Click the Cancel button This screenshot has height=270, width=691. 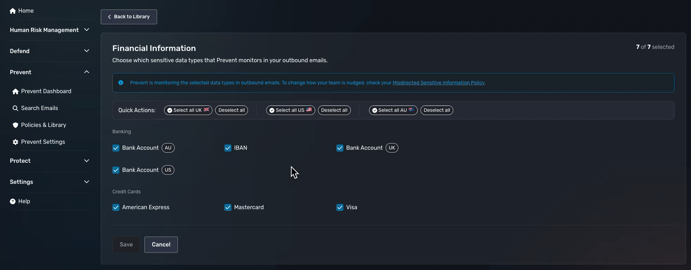pyautogui.click(x=161, y=245)
